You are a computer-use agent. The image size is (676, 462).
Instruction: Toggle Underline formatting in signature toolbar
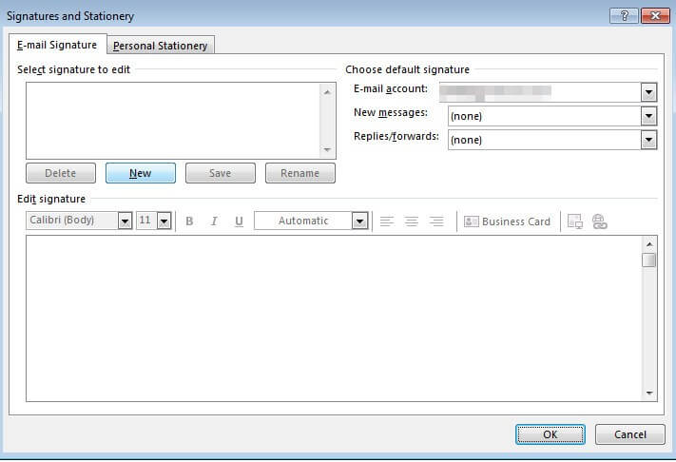point(239,221)
